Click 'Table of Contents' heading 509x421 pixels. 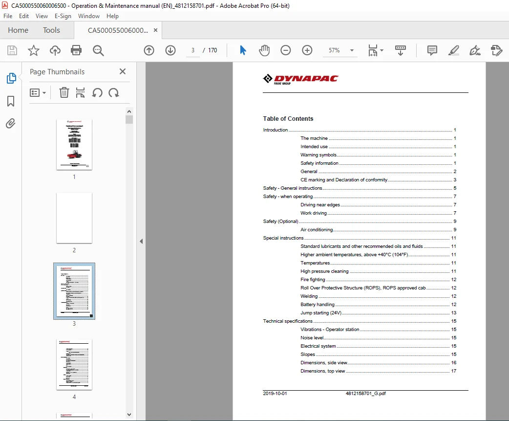click(288, 118)
